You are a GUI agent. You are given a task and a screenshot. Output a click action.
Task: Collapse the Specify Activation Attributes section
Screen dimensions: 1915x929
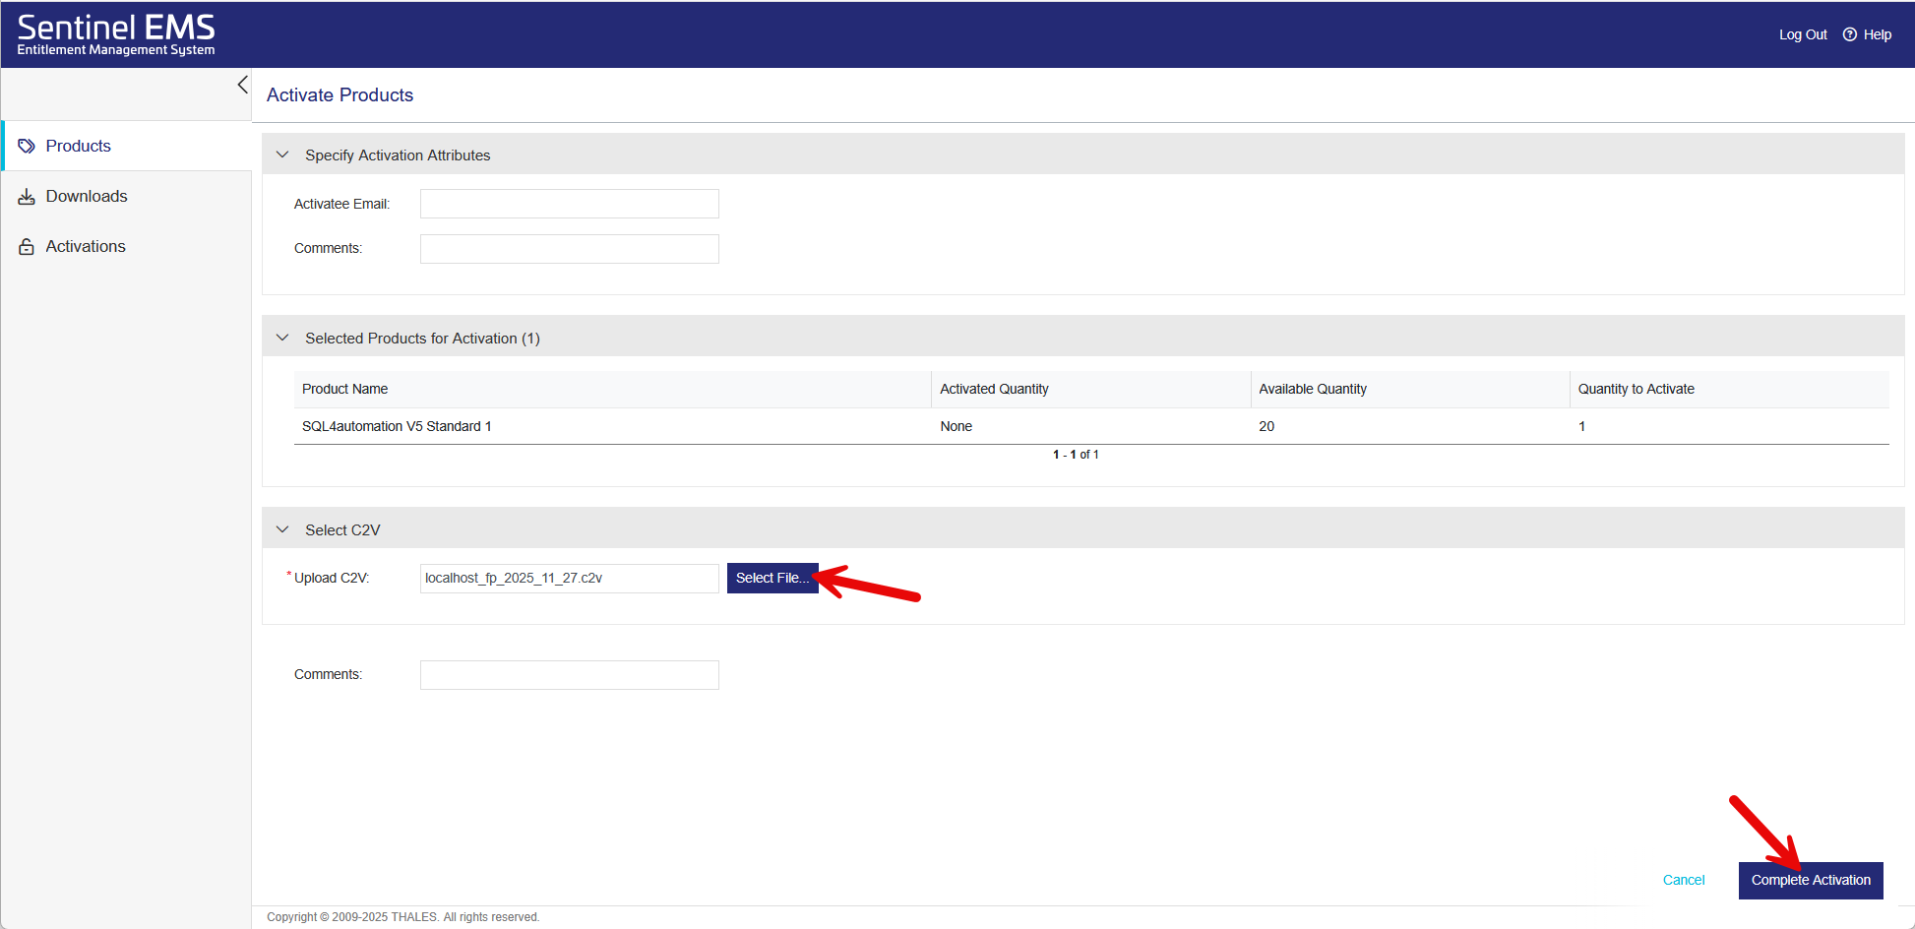click(282, 155)
